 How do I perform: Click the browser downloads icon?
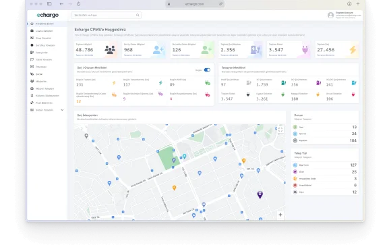pyautogui.click(x=349, y=4)
